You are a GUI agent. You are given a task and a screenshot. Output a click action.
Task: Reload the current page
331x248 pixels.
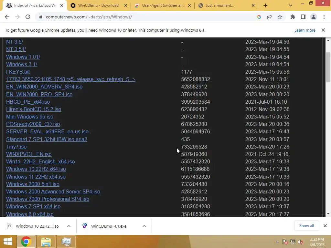(28, 17)
